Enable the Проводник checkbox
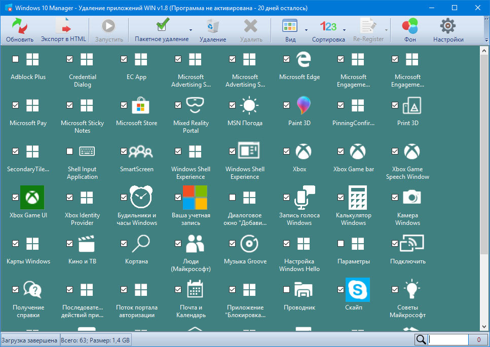This screenshot has height=347, width=490. (x=286, y=290)
